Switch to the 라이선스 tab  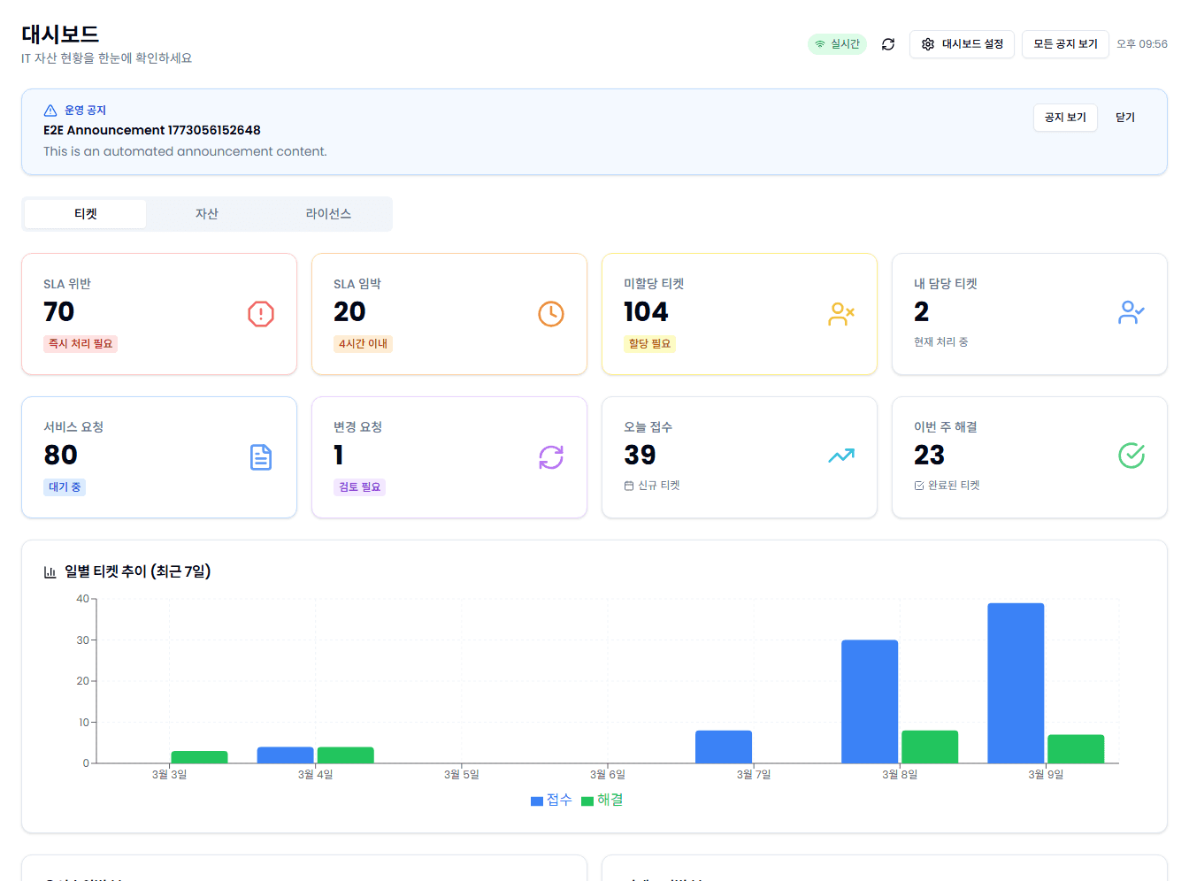click(x=328, y=214)
